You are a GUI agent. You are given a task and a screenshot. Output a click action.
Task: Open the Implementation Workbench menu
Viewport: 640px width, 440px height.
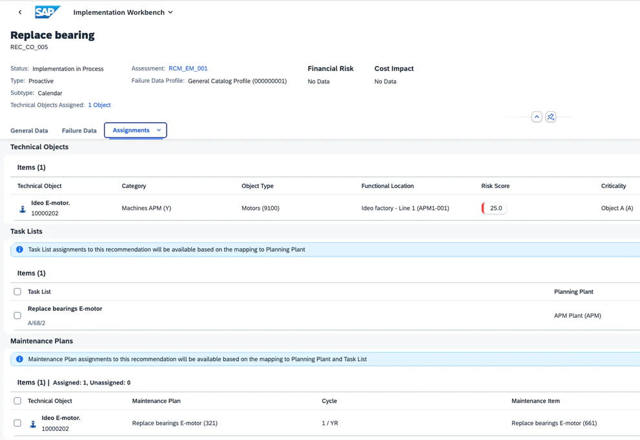123,12
